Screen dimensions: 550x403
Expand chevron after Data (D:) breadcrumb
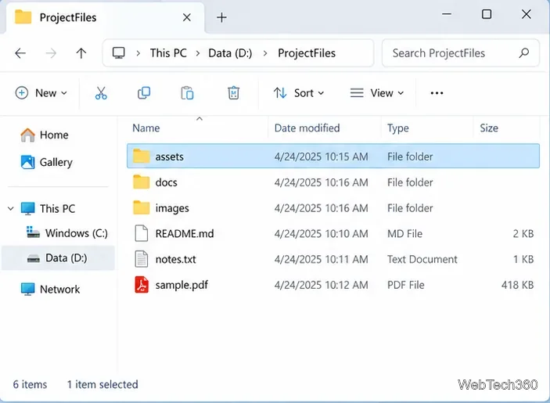pyautogui.click(x=265, y=53)
